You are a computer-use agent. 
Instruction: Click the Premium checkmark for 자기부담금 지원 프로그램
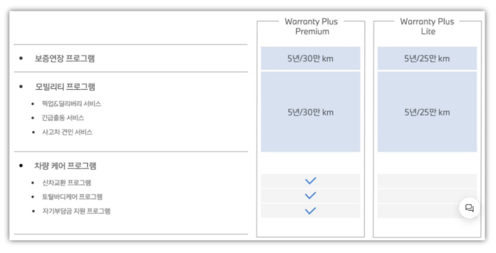[x=310, y=211]
